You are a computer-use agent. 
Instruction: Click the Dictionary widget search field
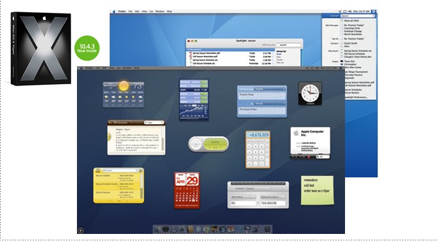pyautogui.click(x=154, y=123)
